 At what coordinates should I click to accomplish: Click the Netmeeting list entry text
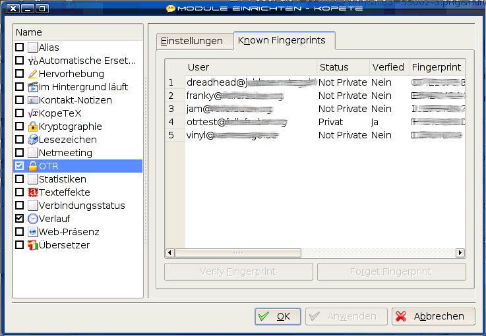click(x=65, y=153)
